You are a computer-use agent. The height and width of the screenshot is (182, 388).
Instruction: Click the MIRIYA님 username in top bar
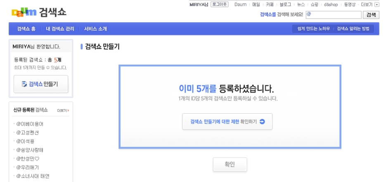point(199,5)
